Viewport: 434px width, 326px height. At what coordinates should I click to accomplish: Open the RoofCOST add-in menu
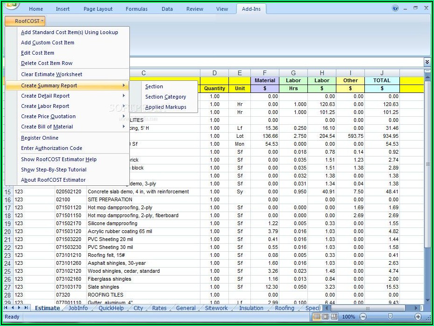point(25,21)
